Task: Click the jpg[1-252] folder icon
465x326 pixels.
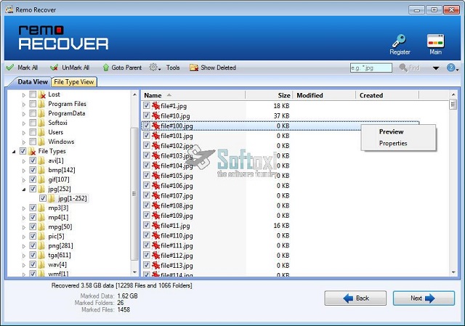Action: coord(52,198)
